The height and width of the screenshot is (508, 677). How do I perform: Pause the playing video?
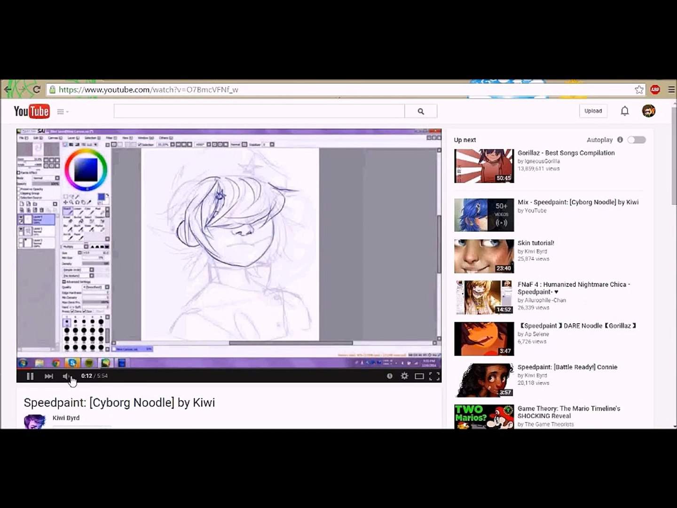[x=30, y=376]
